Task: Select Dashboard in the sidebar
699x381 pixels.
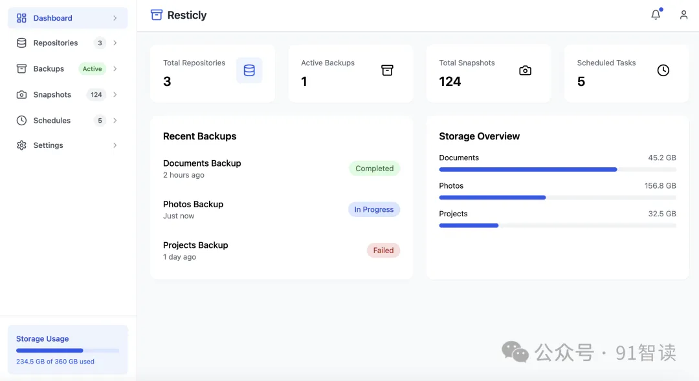Action: click(53, 18)
